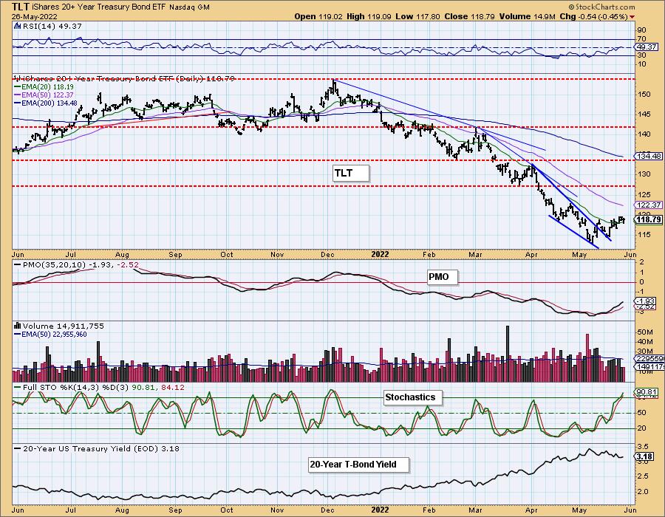The height and width of the screenshot is (517, 665).
Task: Click the Close 118.79 header value
Action: (468, 16)
